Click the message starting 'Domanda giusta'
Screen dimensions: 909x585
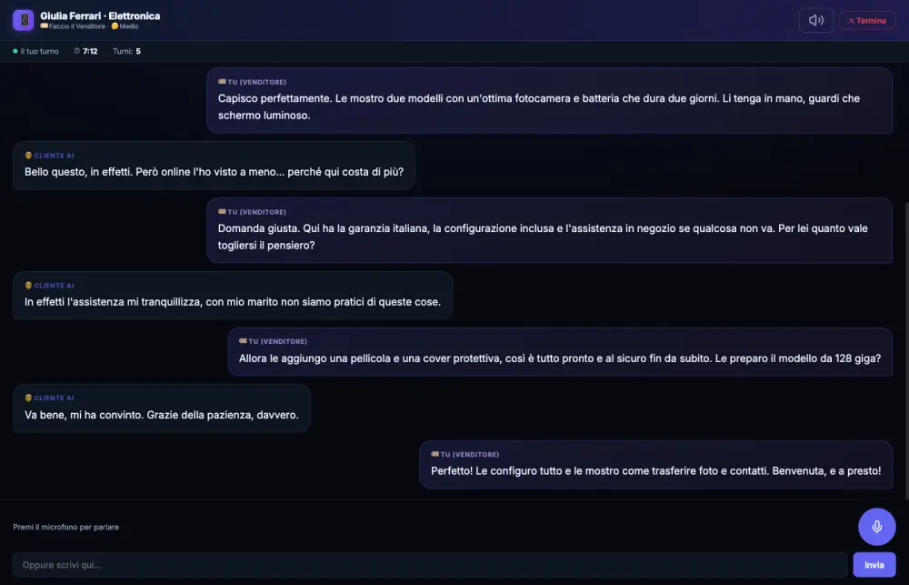click(x=549, y=230)
